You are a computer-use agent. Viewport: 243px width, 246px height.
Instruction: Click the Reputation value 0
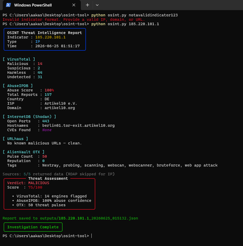(x=43, y=161)
